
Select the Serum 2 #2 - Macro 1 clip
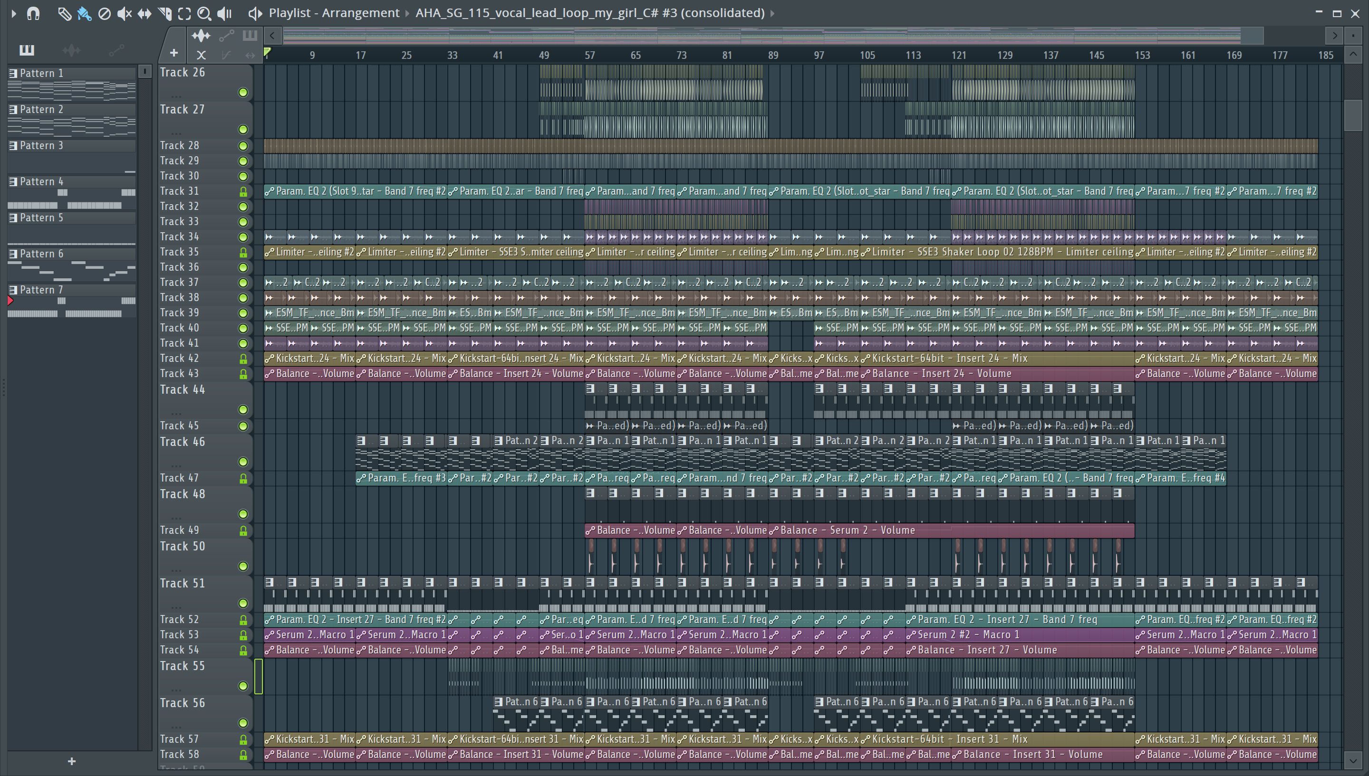pyautogui.click(x=1020, y=635)
